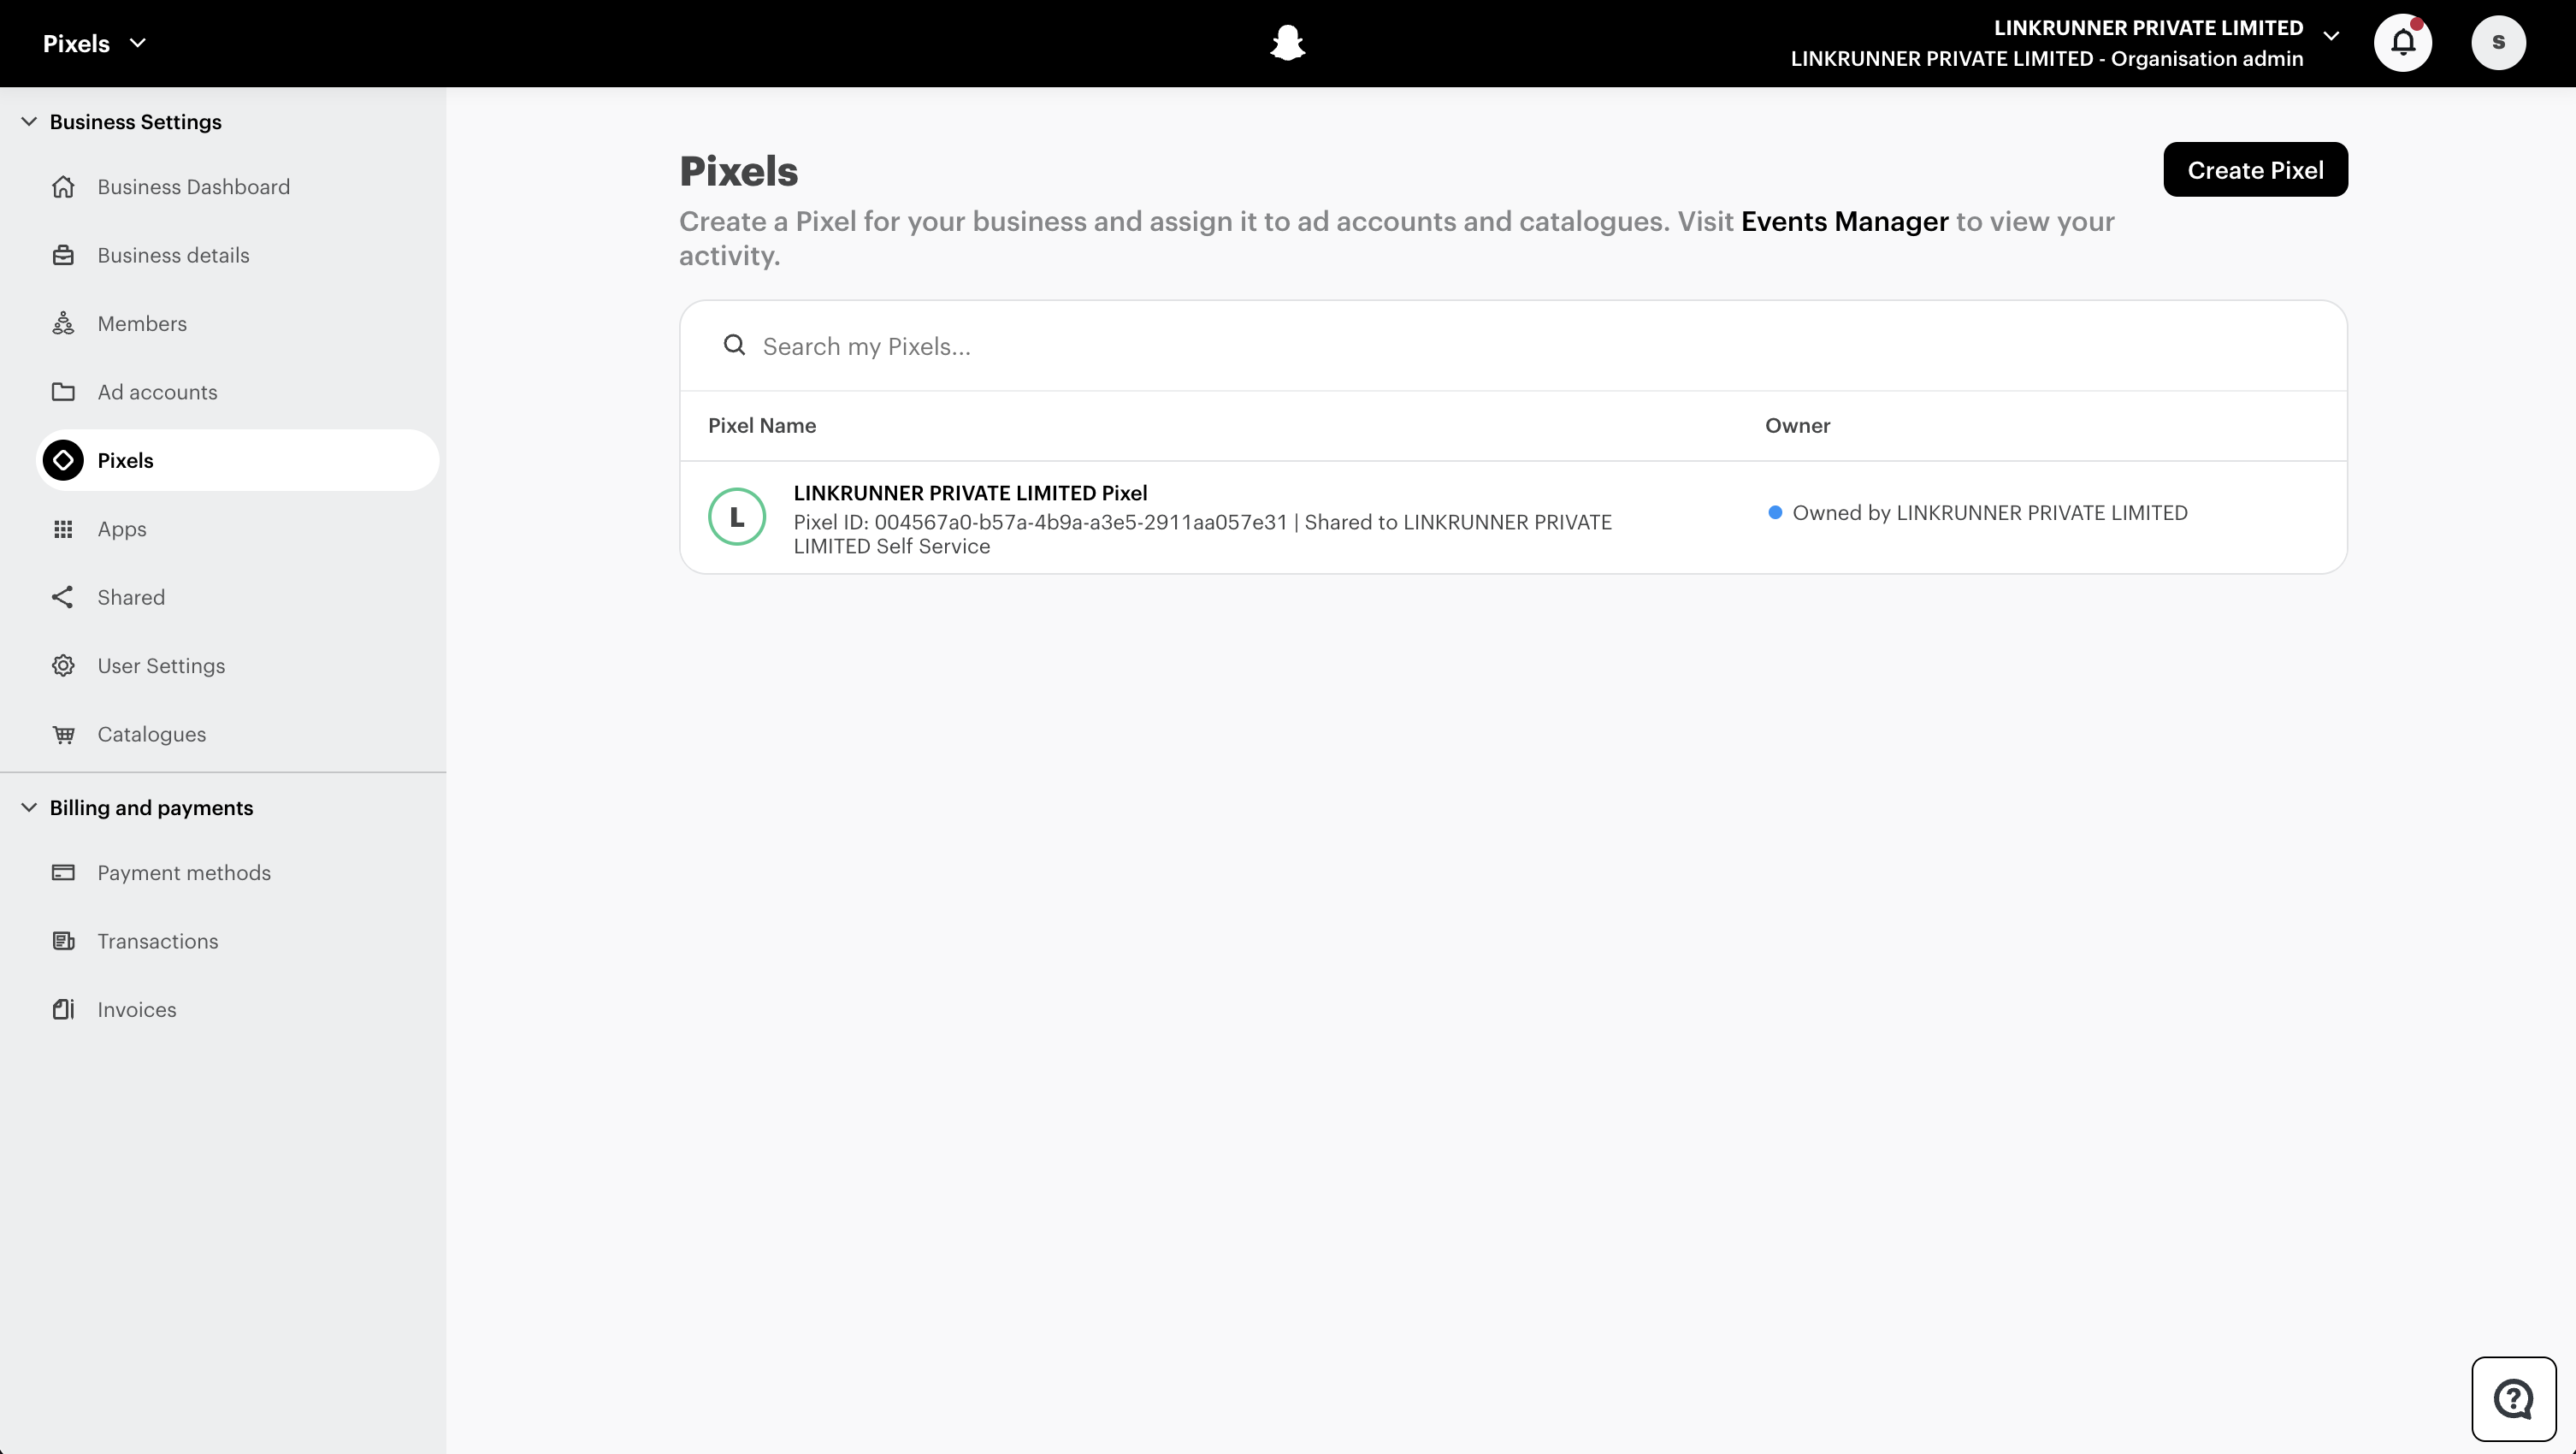Open the organisation switcher dropdown
Image resolution: width=2576 pixels, height=1454 pixels.
pyautogui.click(x=2332, y=36)
